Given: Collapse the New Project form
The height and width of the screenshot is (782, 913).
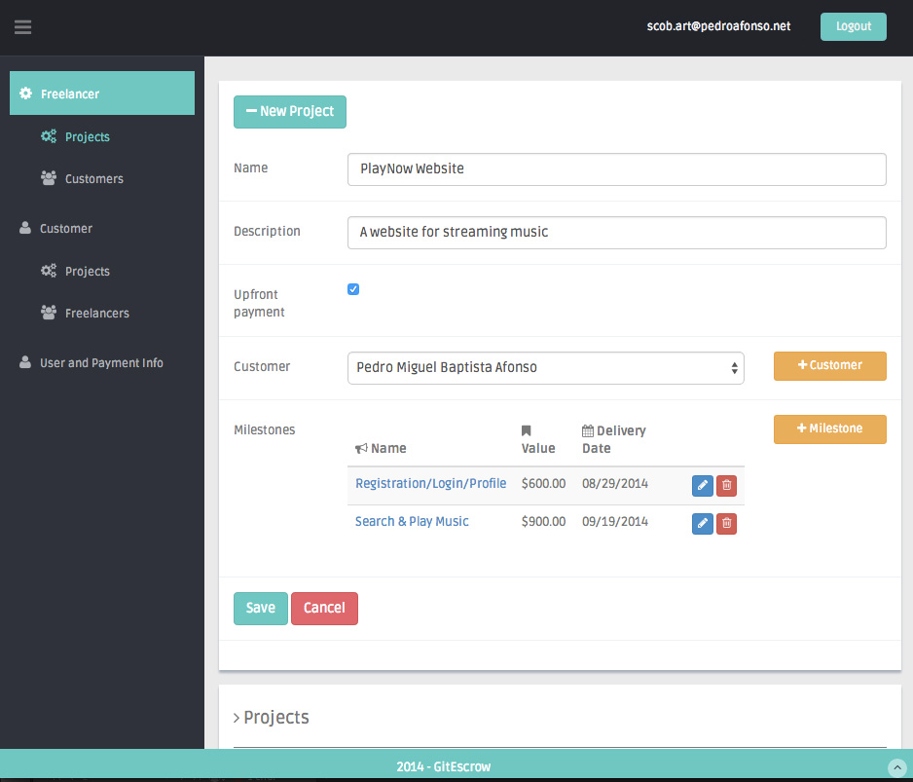Looking at the screenshot, I should (289, 112).
